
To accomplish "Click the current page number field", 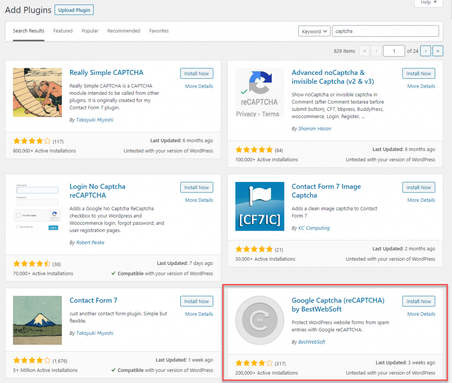I will 394,51.
